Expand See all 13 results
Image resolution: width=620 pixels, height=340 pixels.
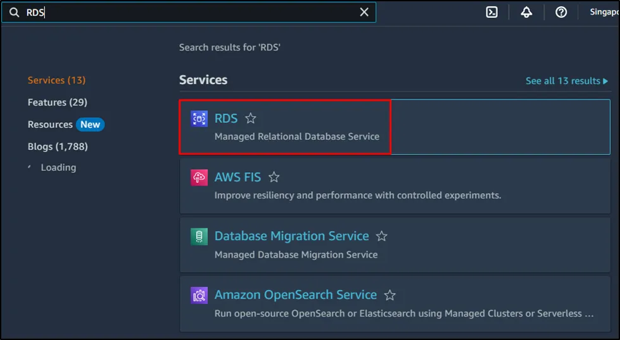[x=566, y=81]
